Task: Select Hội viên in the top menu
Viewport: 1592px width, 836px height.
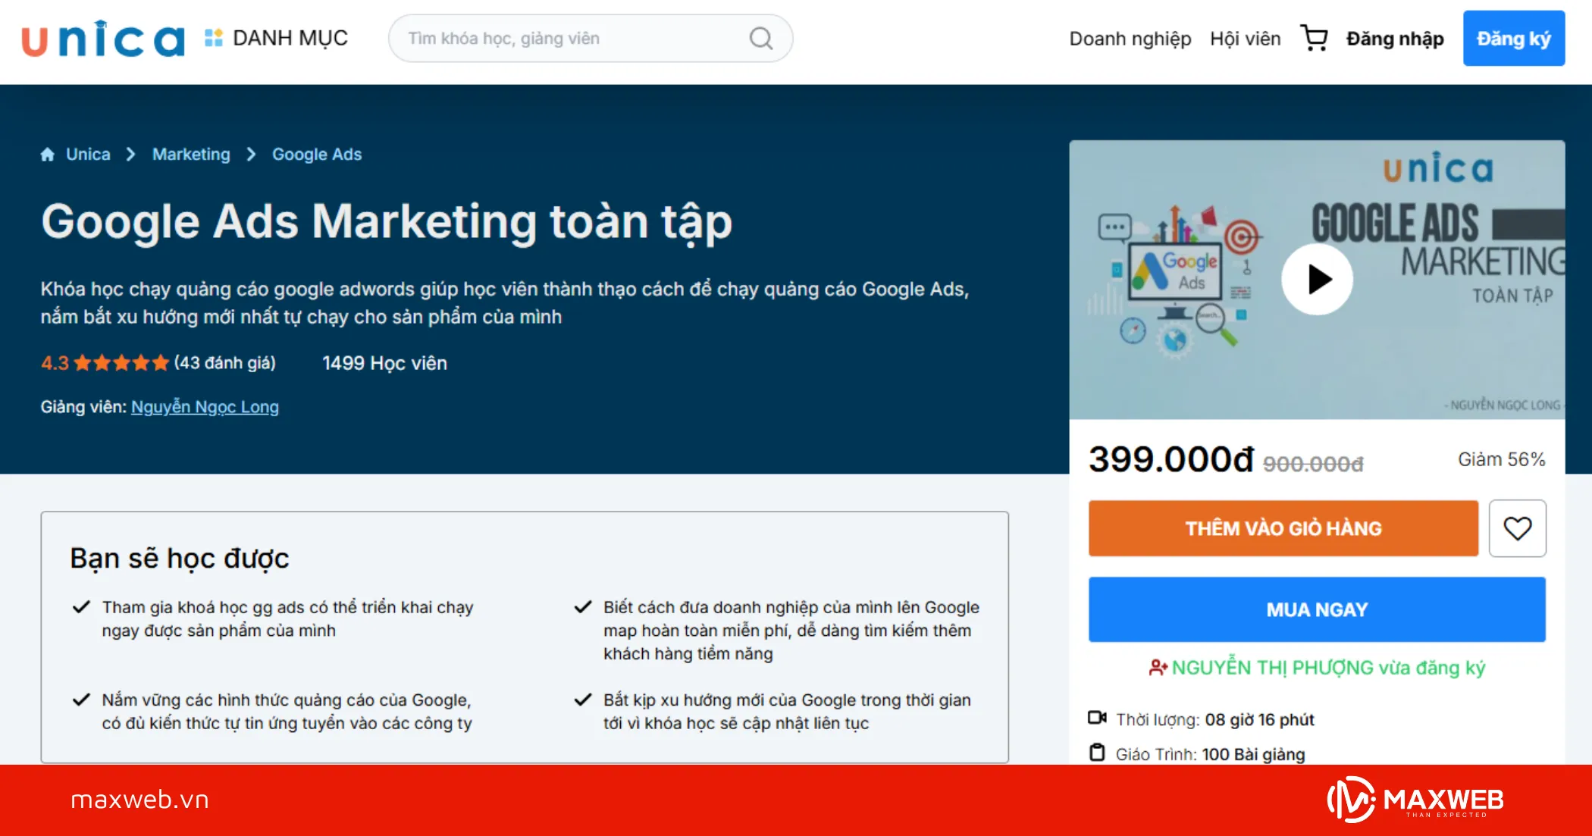Action: click(1244, 38)
